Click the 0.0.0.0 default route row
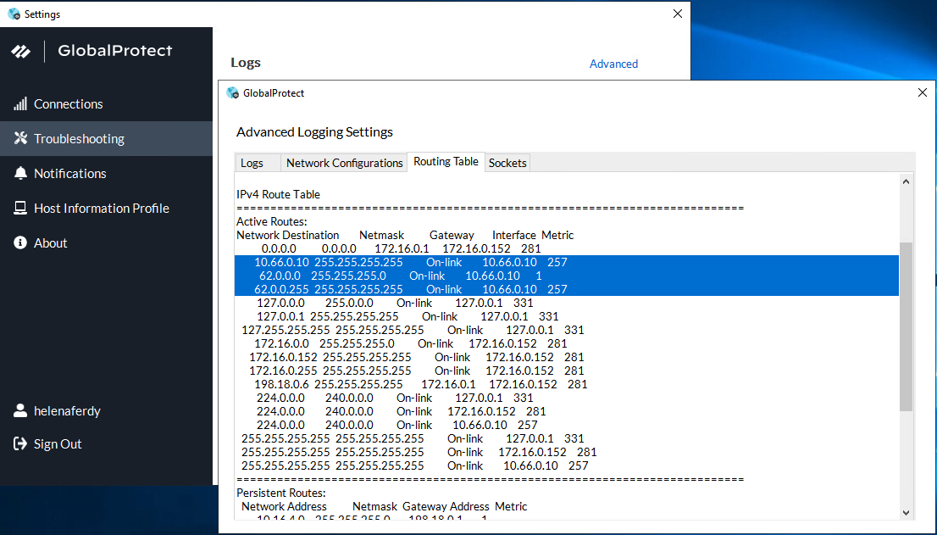This screenshot has width=937, height=535. pyautogui.click(x=398, y=248)
